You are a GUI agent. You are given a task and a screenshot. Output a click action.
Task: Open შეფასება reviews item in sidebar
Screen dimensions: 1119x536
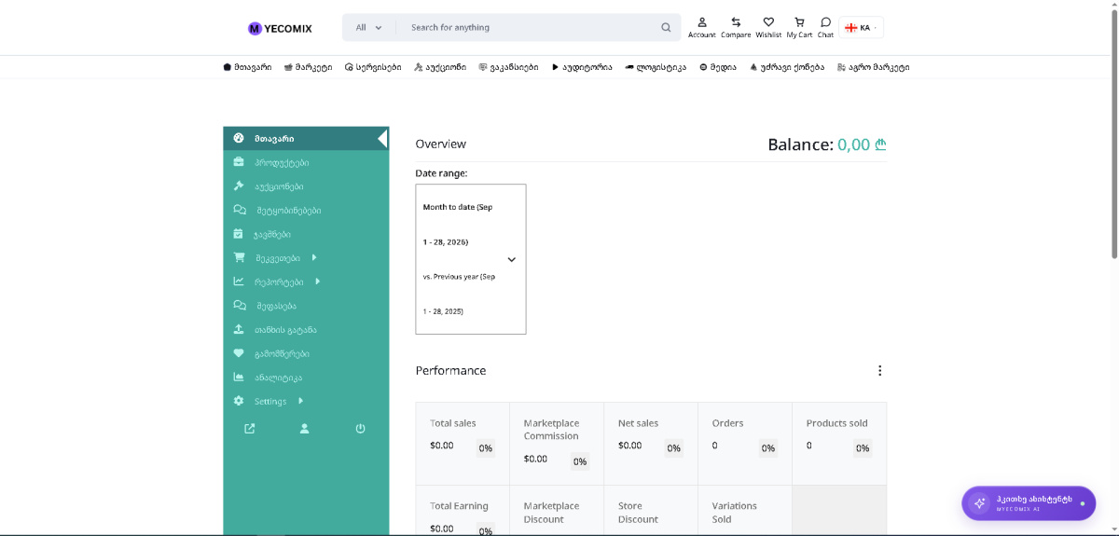pyautogui.click(x=306, y=306)
